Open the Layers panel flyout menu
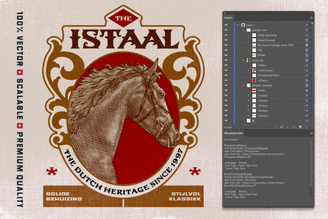Image resolution: width=328 pixels, height=219 pixels. tap(311, 18)
